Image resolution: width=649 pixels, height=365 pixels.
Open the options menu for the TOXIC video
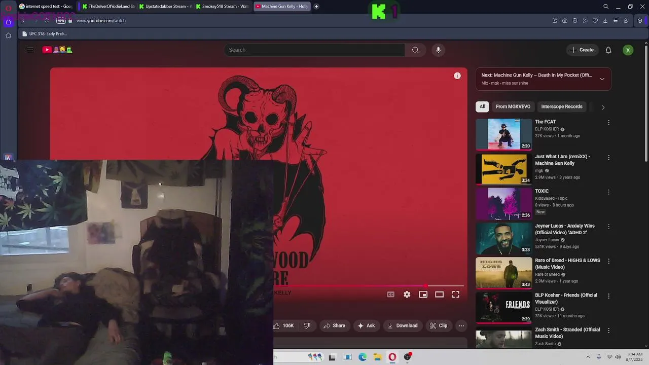pos(608,192)
